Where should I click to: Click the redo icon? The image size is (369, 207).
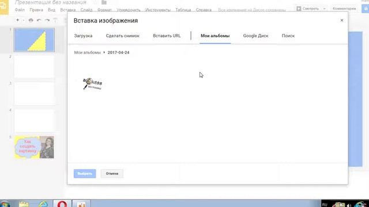(x=47, y=20)
